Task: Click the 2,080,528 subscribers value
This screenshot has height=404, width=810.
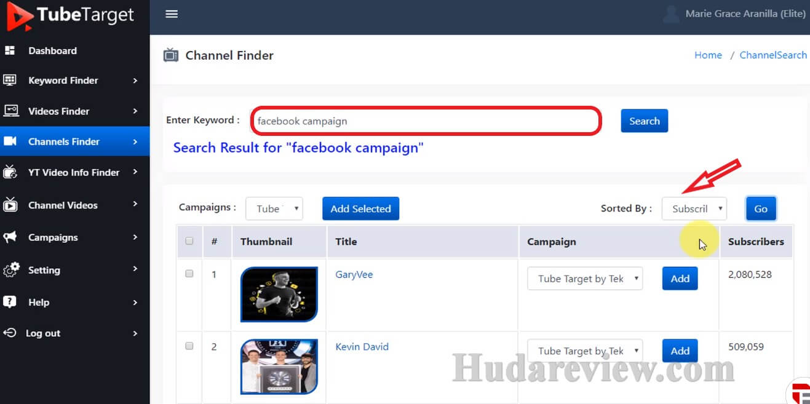Action: click(750, 274)
